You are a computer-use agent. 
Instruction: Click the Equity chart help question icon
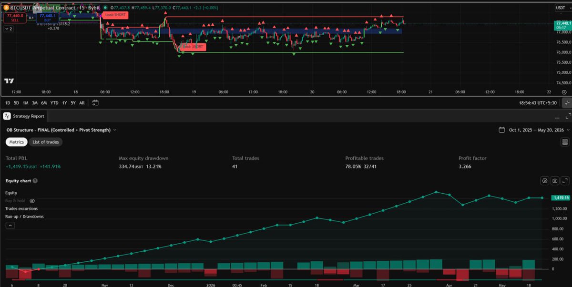click(x=35, y=181)
